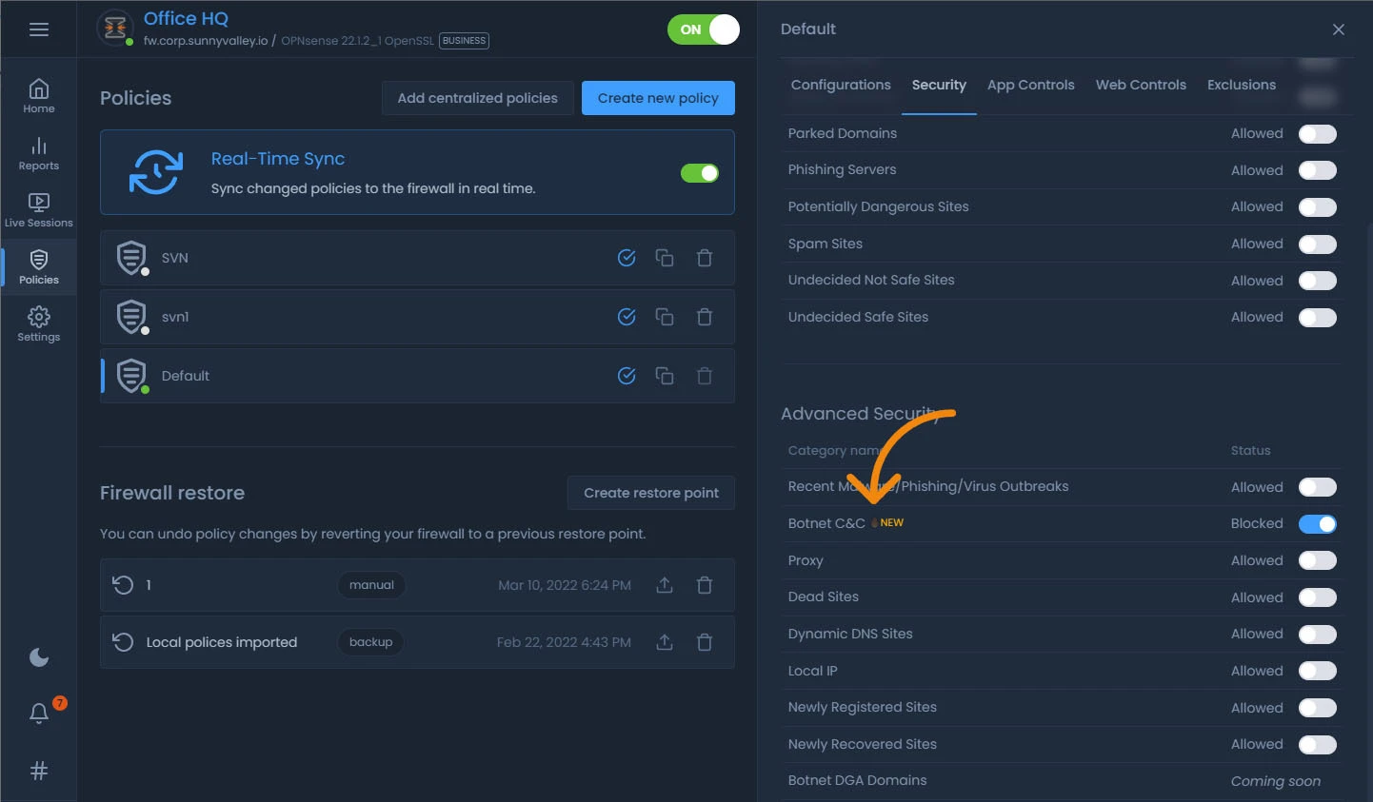The height and width of the screenshot is (802, 1373).
Task: Turn off Botnet C&C blocking
Action: click(1318, 523)
